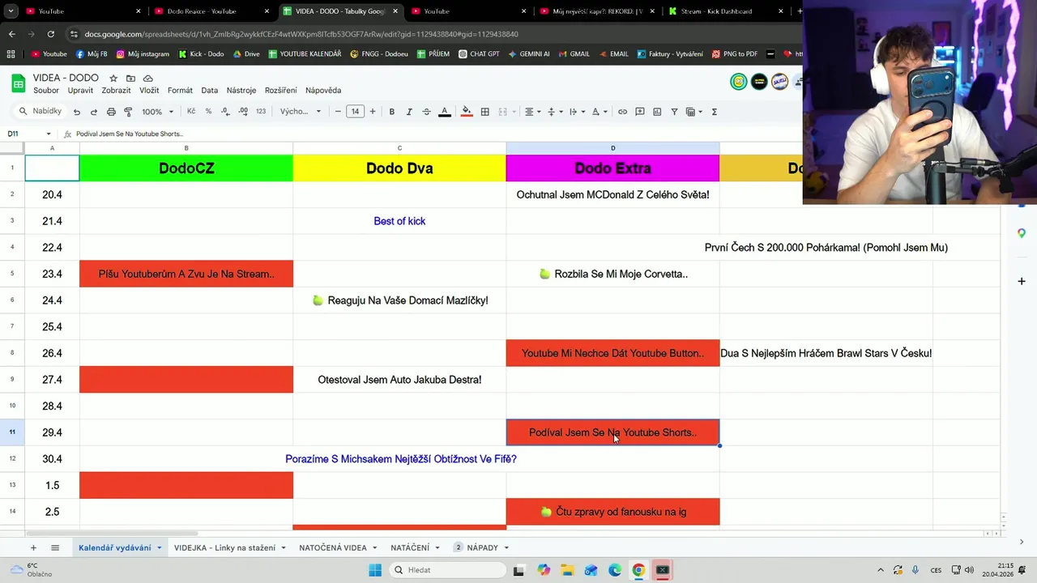Click the move to folder icon
The height and width of the screenshot is (583, 1037).
[x=130, y=78]
